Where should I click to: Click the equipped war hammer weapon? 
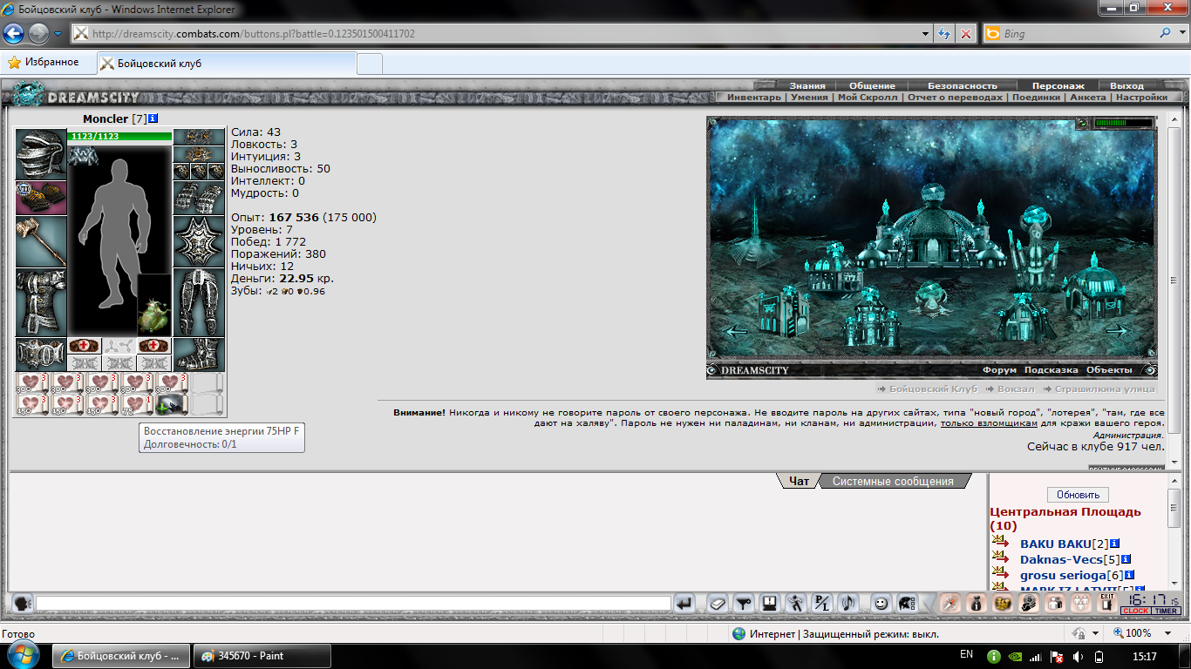tap(41, 241)
